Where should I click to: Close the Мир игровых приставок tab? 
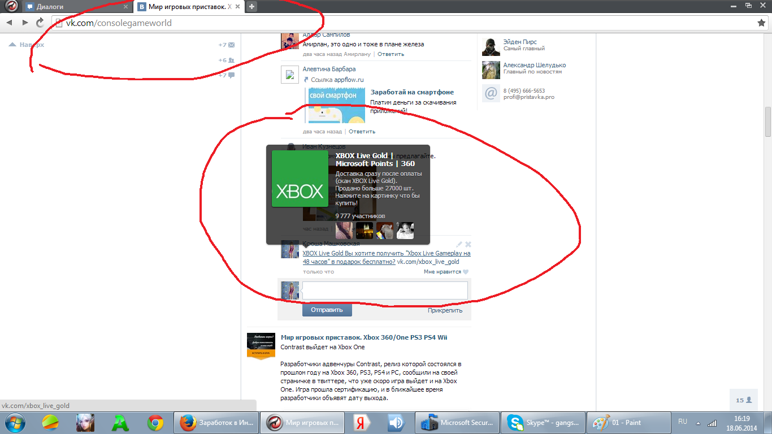coord(237,7)
